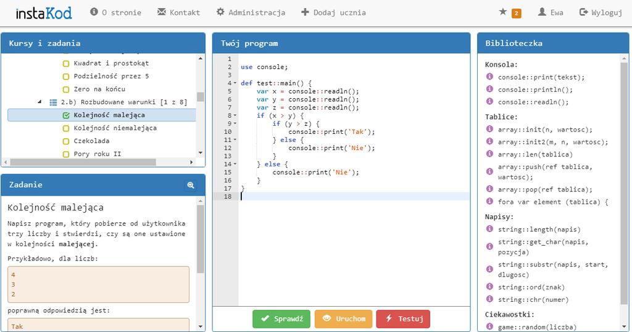Show info for string::ord(znak)
The height and width of the screenshot is (332, 632).
click(x=489, y=286)
